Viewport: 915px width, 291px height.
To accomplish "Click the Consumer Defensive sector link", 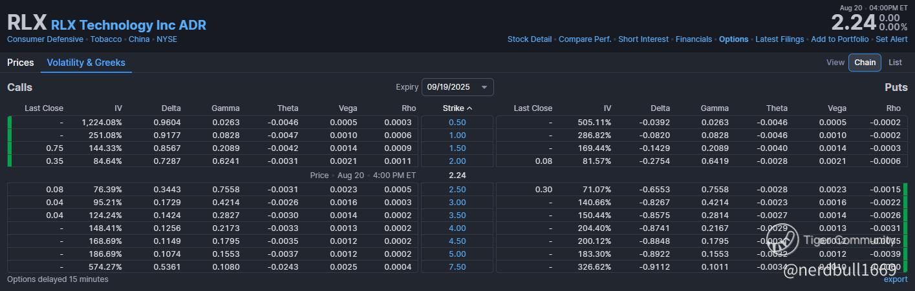I will pyautogui.click(x=45, y=39).
